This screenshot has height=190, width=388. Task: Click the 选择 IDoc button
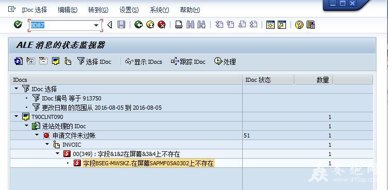pos(94,61)
